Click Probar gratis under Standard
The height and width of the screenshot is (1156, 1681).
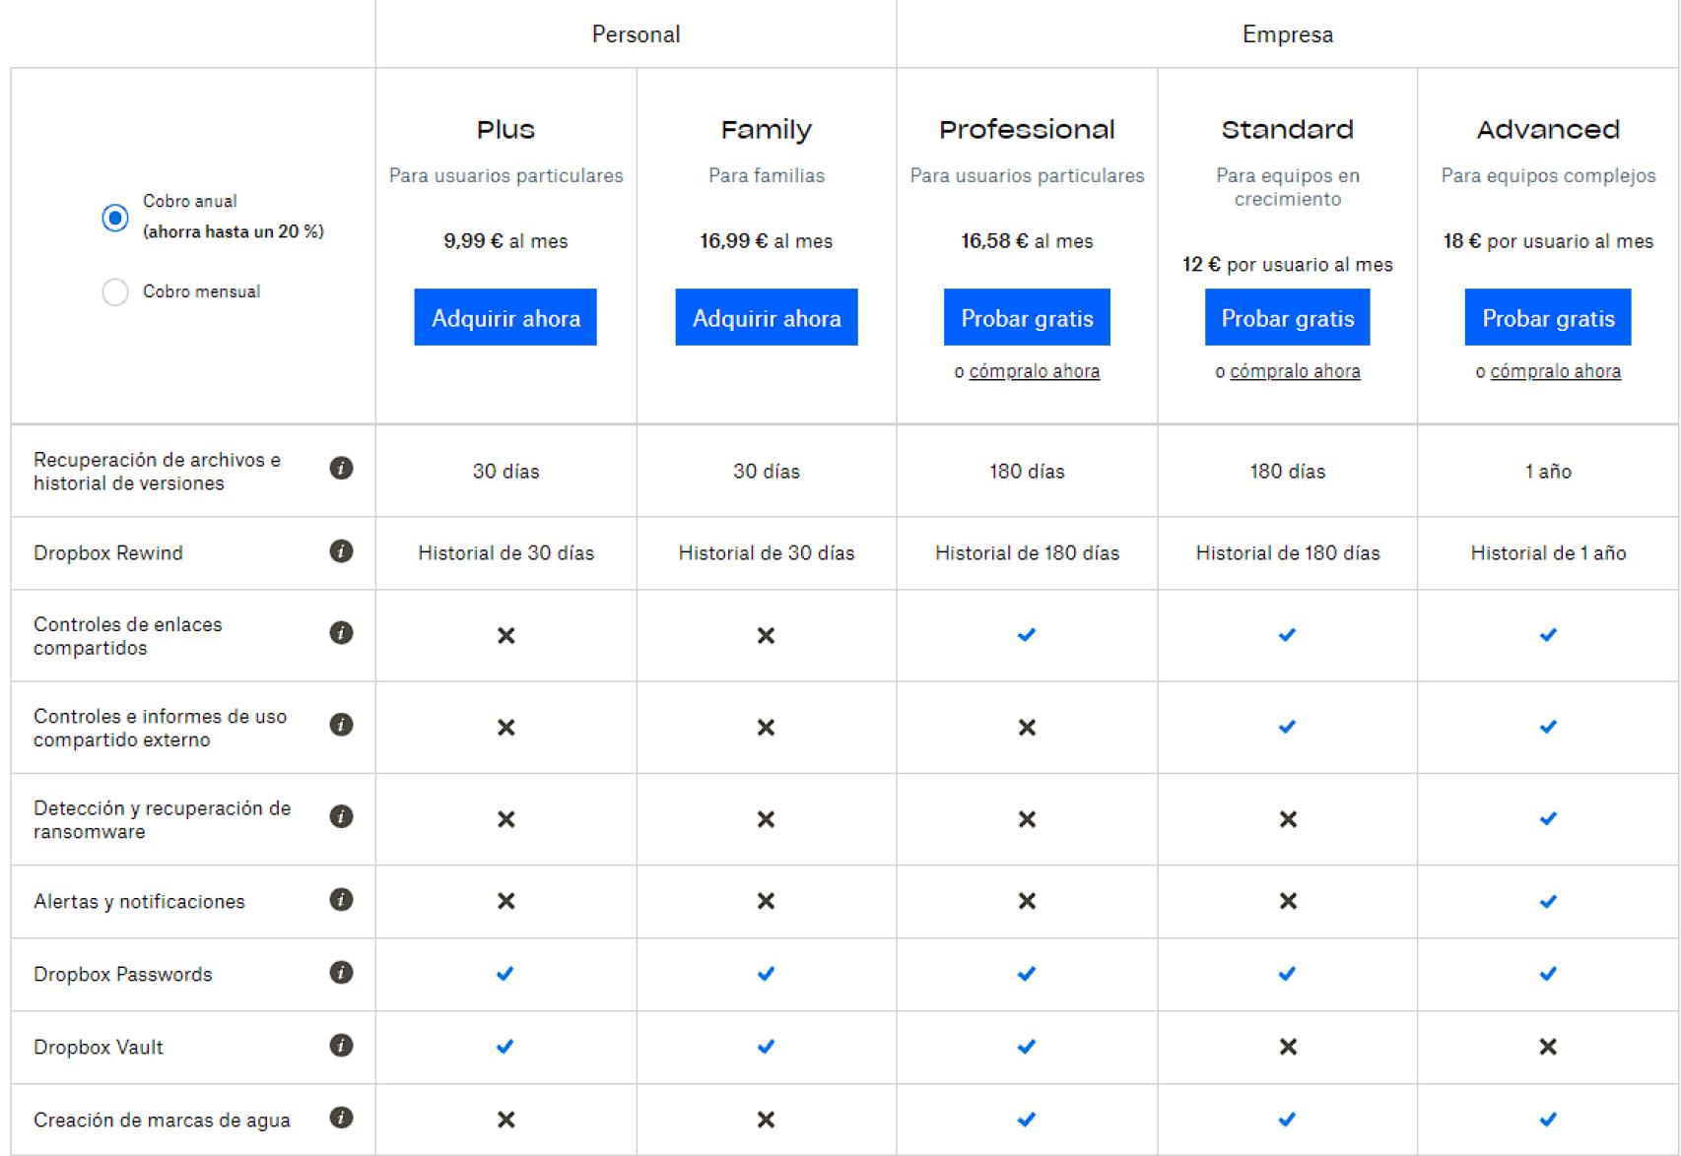(1287, 317)
